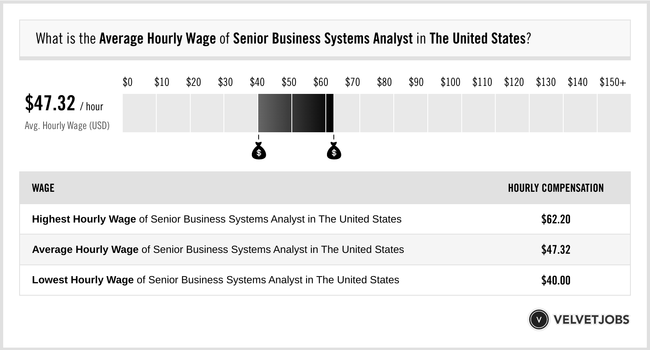Select the $62.20 compensation value

point(556,219)
